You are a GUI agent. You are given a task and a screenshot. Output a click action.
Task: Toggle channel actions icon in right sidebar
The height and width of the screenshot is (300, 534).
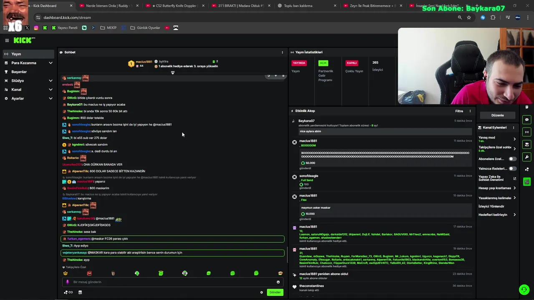pyautogui.click(x=527, y=145)
